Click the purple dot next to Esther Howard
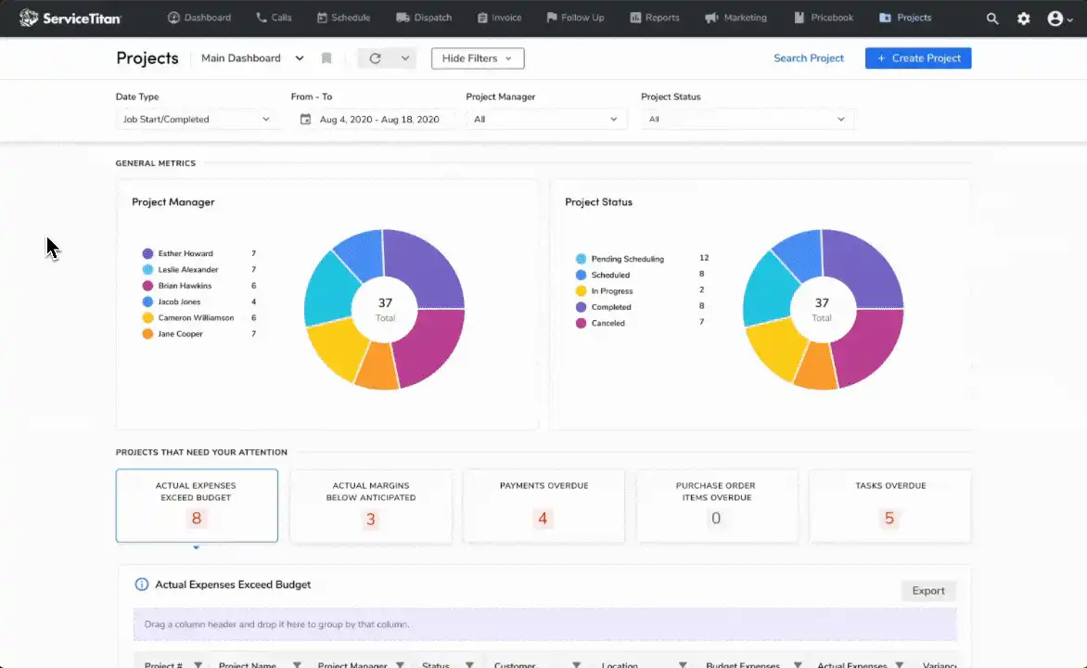Screen dimensions: 1087x668 tap(147, 254)
